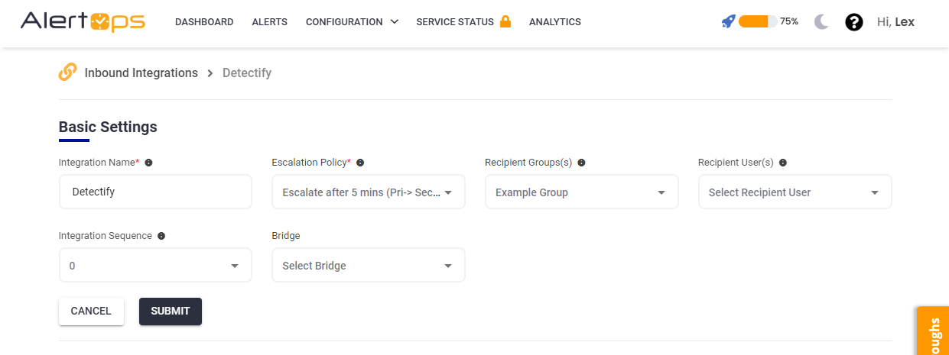Open the Escalation Policy dropdown

click(x=368, y=192)
